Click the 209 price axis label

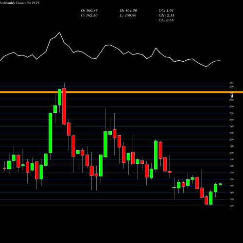tap(231, 153)
